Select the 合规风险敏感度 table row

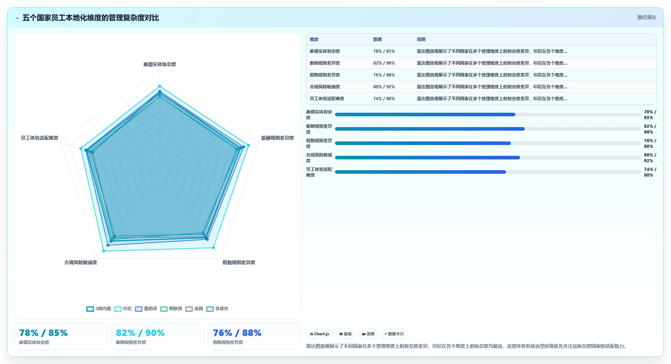click(481, 87)
